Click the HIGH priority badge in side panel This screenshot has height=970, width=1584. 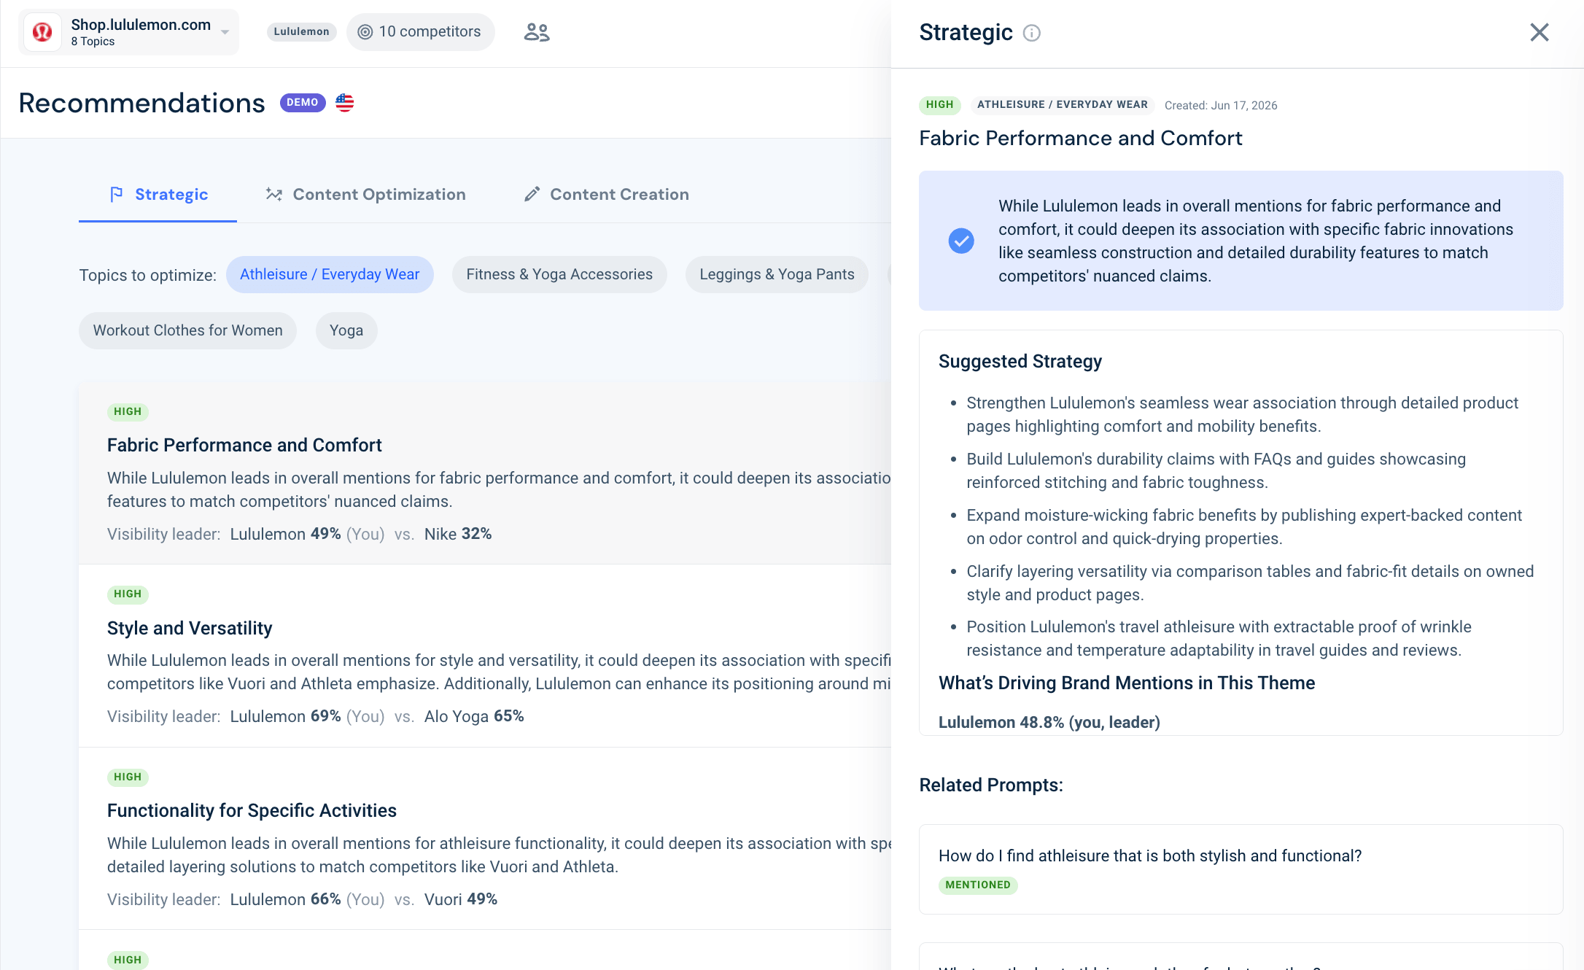940,105
